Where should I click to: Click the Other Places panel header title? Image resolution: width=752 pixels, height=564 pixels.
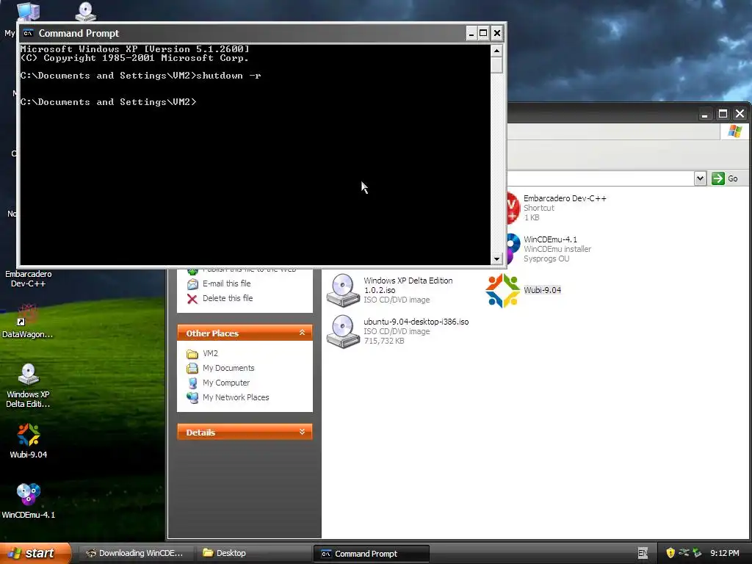(x=212, y=333)
